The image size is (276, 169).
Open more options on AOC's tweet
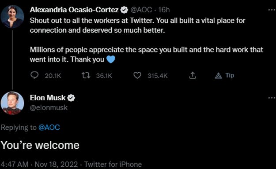[x=272, y=10]
